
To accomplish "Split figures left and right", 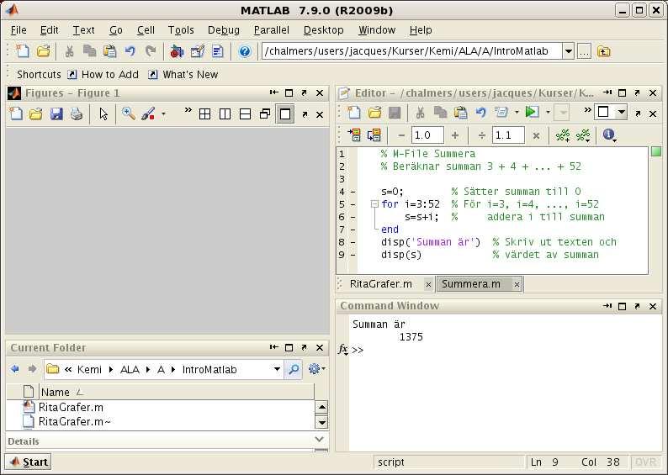I will click(225, 114).
